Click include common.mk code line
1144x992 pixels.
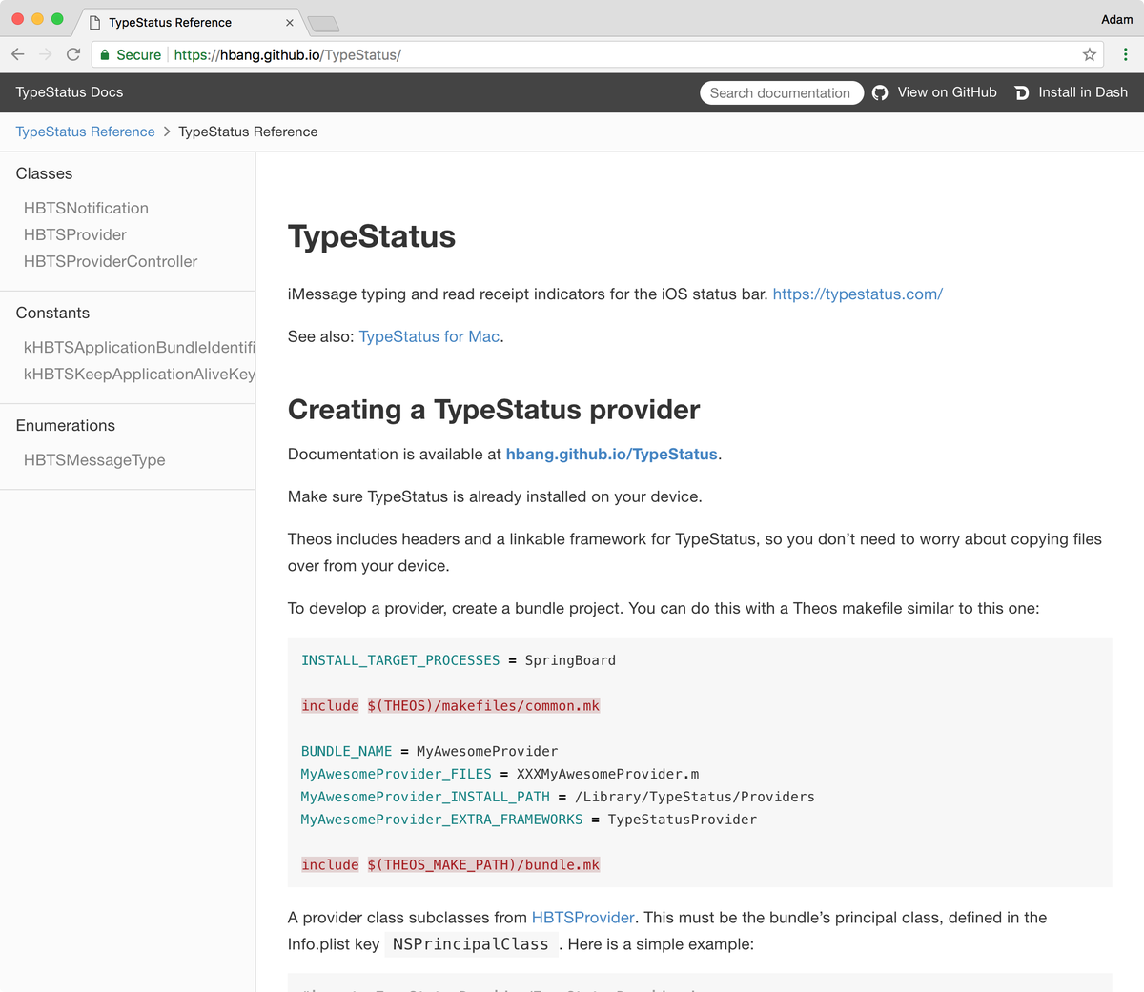coord(451,706)
